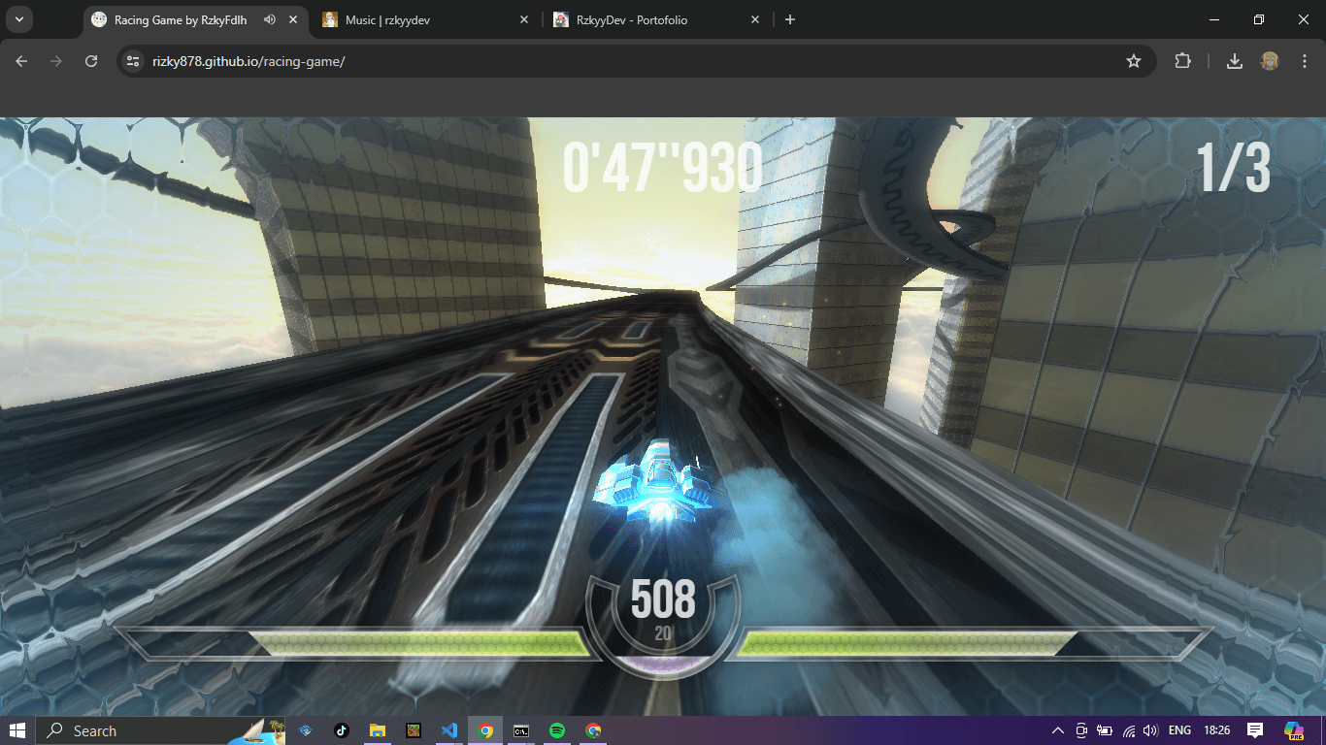Viewport: 1326px width, 745px height.
Task: Open the Command Prompt taskbar icon
Action: coord(521,730)
